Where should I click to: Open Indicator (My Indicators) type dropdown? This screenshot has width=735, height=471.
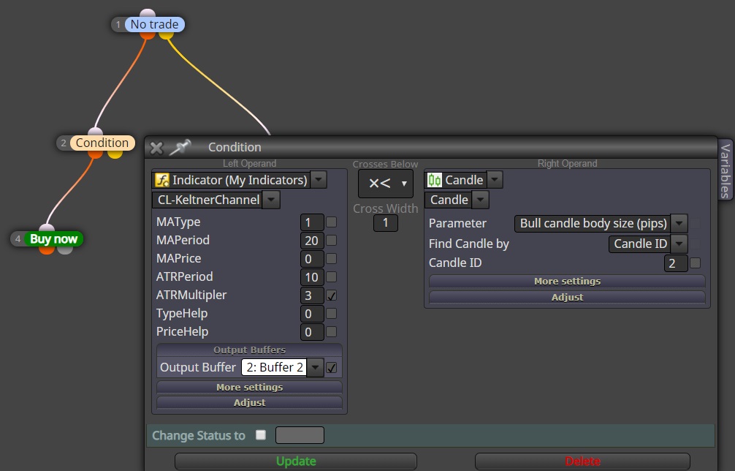(x=319, y=180)
